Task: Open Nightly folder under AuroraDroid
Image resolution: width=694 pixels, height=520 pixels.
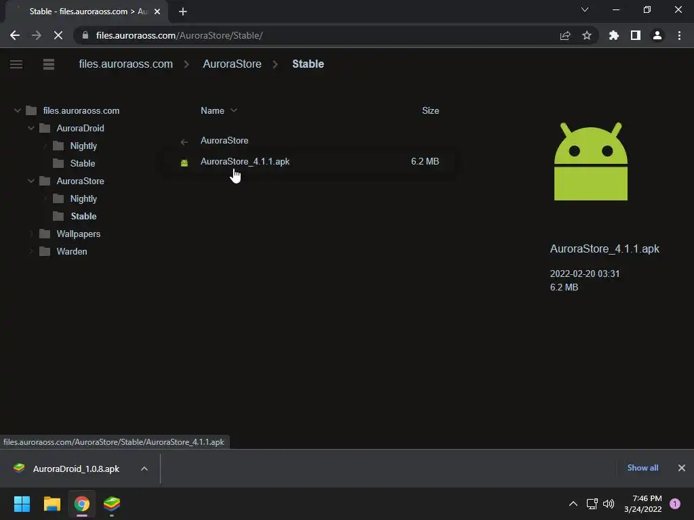Action: click(x=83, y=146)
